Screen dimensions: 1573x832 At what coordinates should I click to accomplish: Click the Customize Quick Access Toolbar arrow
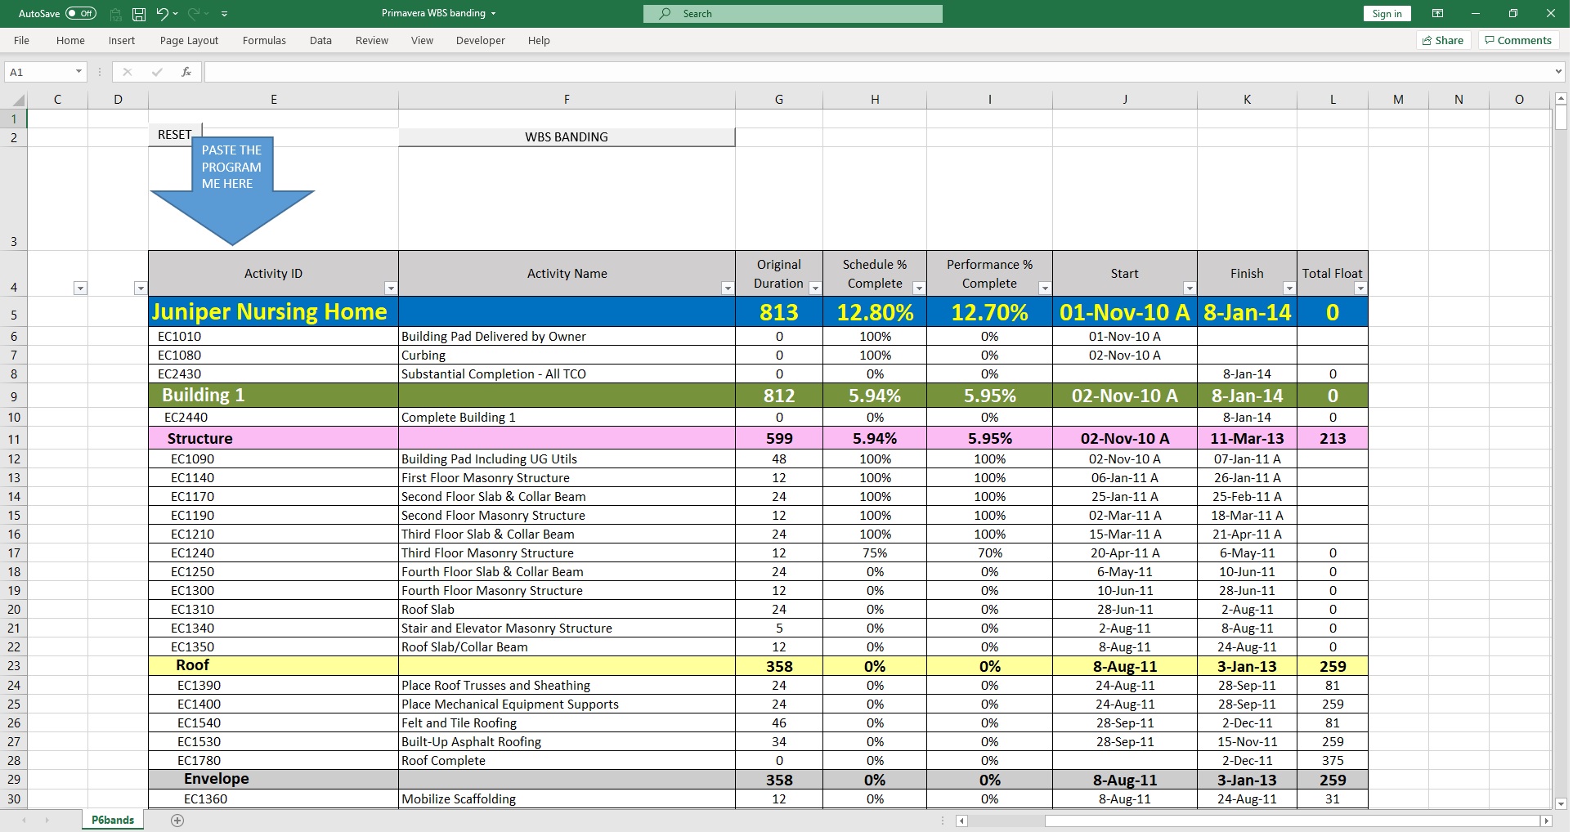(x=225, y=14)
